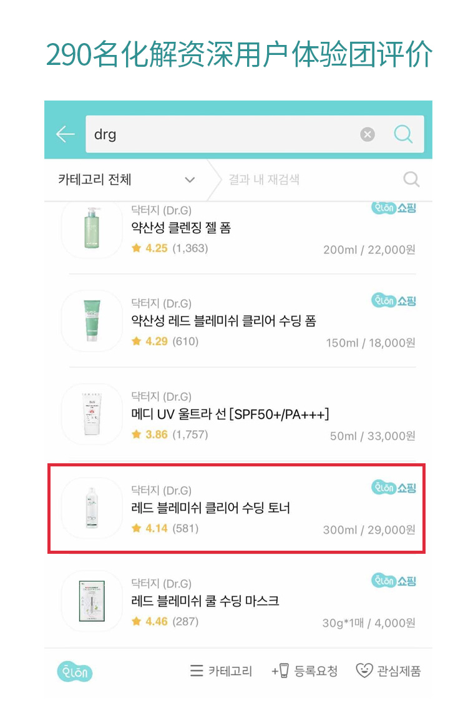
Task: Tap the back arrow icon
Action: [x=65, y=134]
